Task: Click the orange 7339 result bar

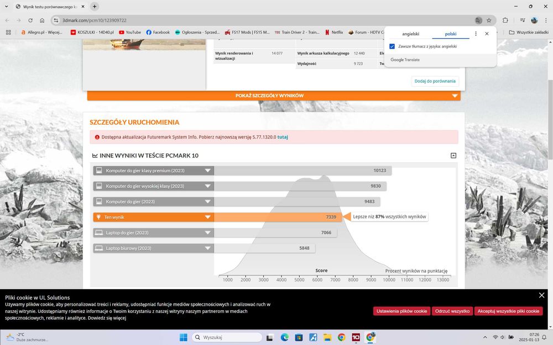Action: 278,217
